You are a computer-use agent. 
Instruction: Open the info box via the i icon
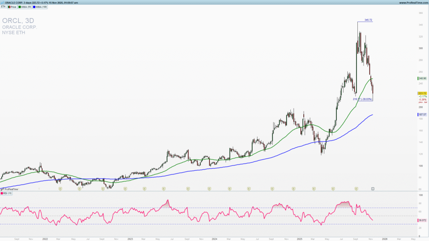[x=372, y=189]
